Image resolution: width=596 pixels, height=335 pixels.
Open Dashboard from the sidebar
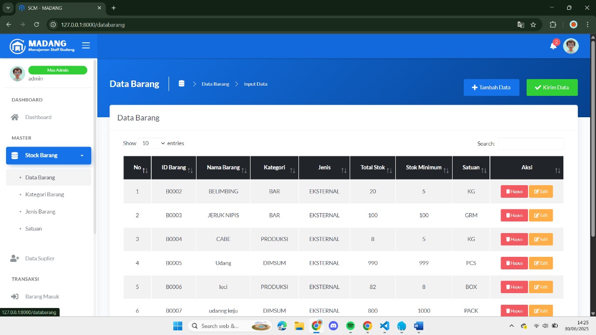38,117
